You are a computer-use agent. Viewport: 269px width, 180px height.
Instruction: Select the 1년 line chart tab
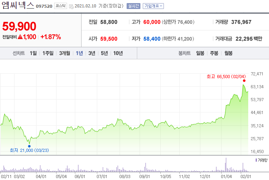coord(79,53)
